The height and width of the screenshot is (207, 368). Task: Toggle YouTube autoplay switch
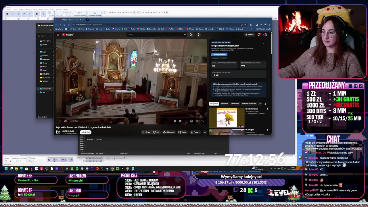coord(181,121)
